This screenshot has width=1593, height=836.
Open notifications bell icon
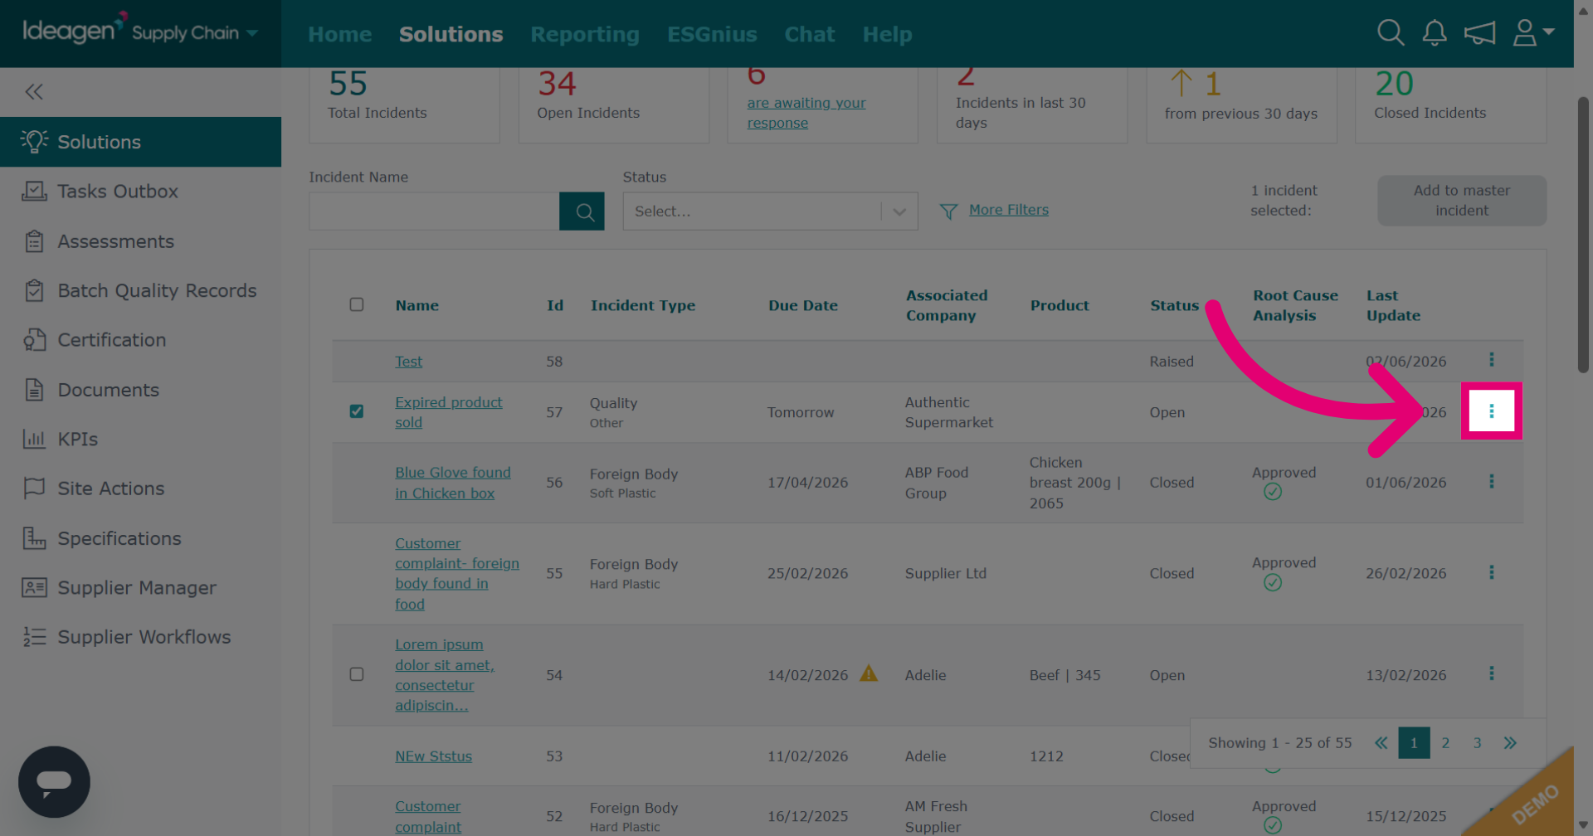[x=1435, y=33]
